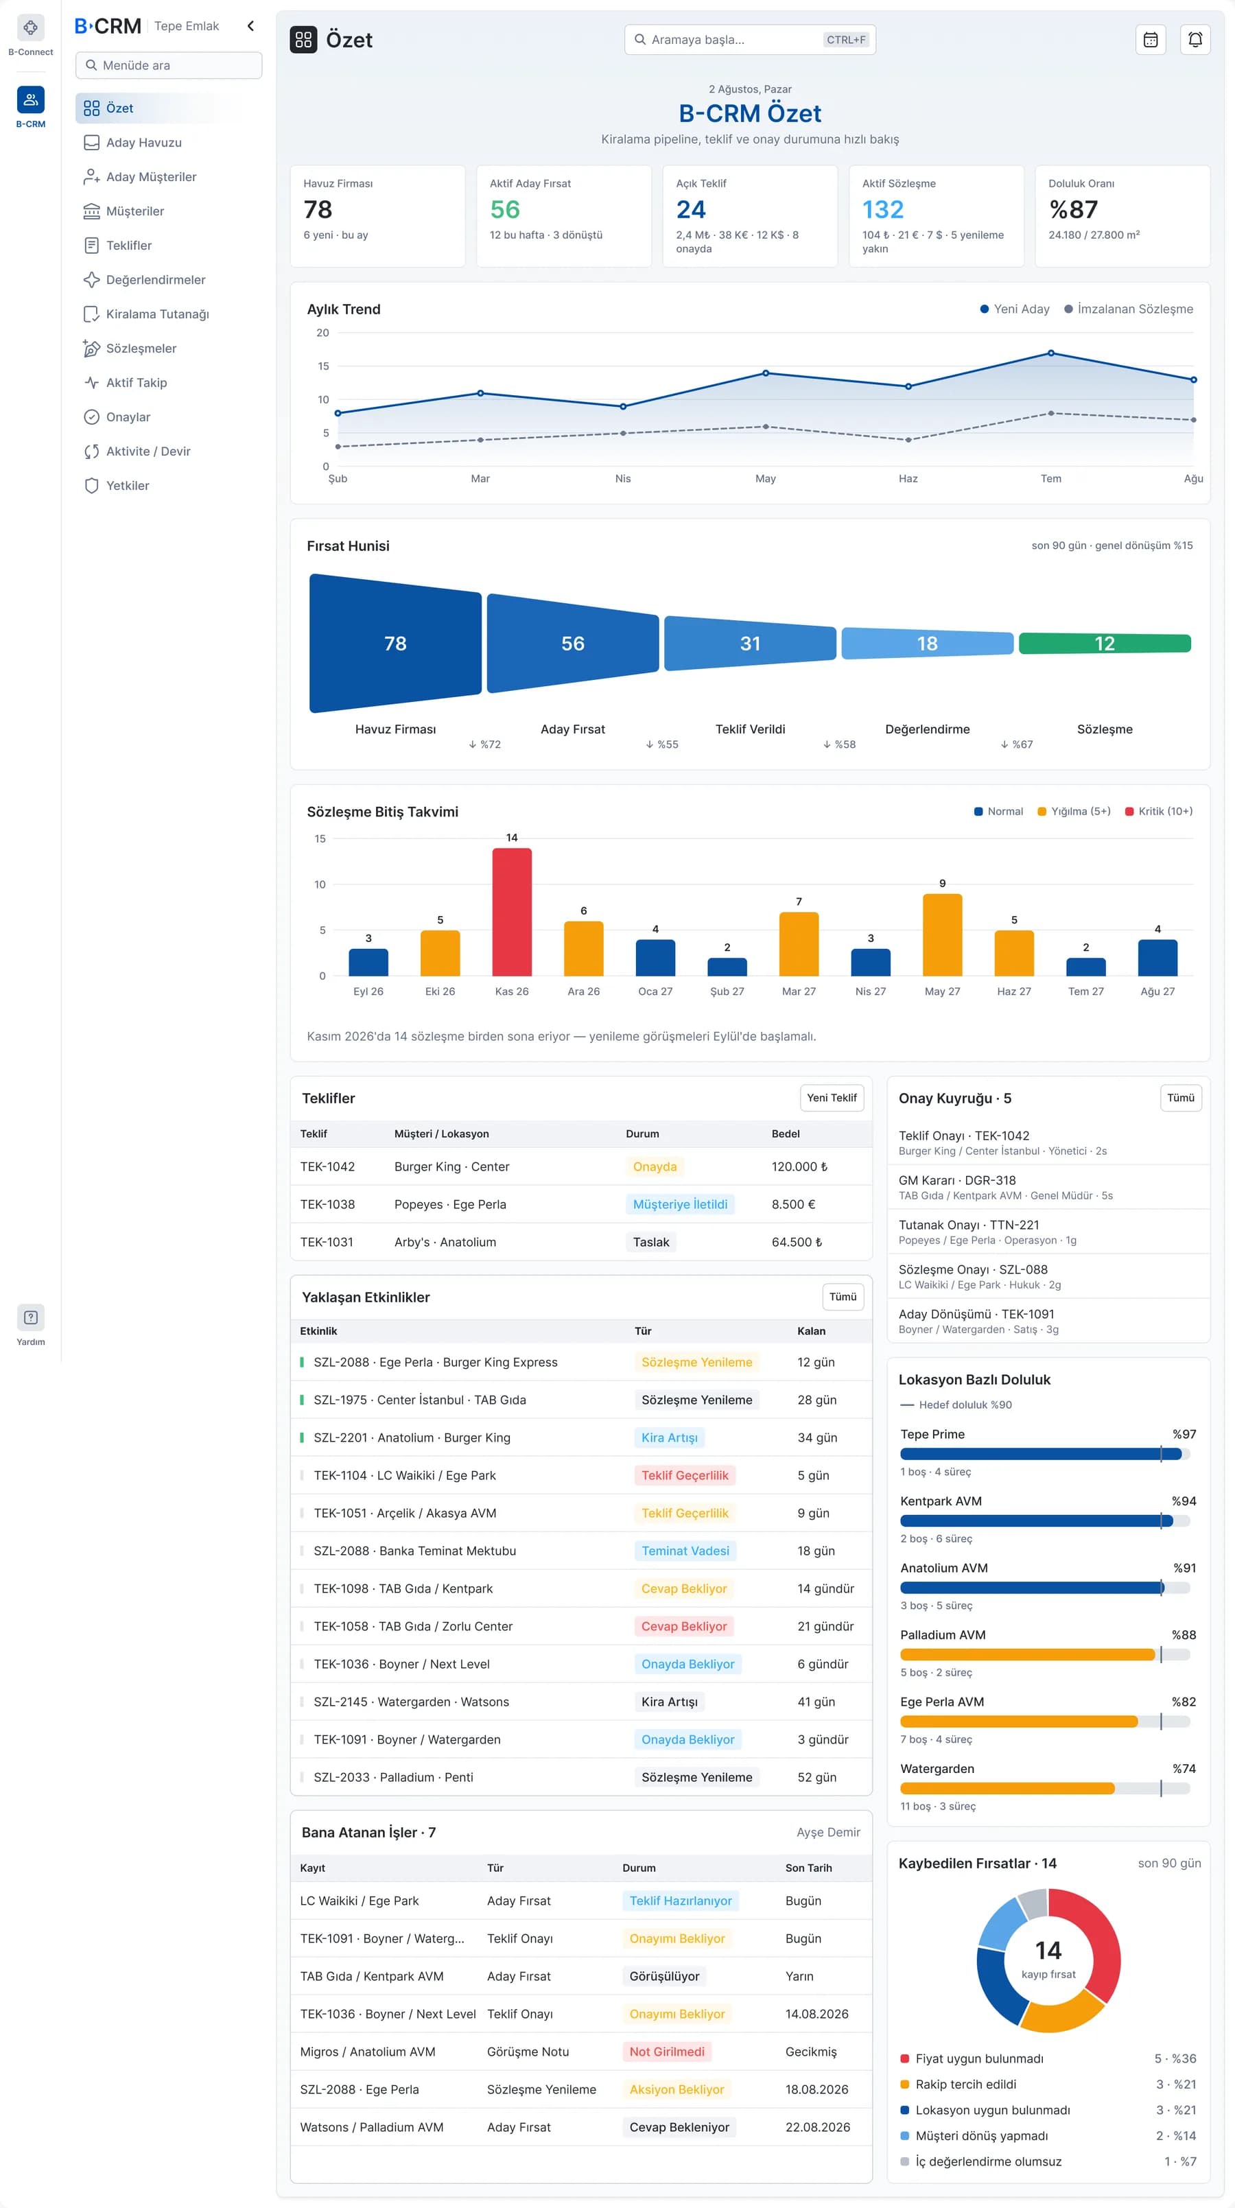Image resolution: width=1235 pixels, height=2208 pixels.
Task: Click Tepe Prime occupancy bar
Action: [x=1045, y=1454]
